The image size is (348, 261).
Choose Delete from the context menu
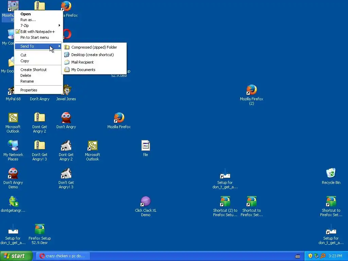click(39, 75)
